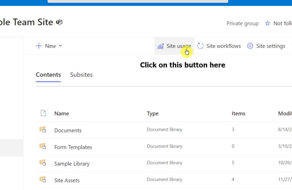The image size is (292, 190).
Task: Sort by the Items column header
Action: coord(238,114)
